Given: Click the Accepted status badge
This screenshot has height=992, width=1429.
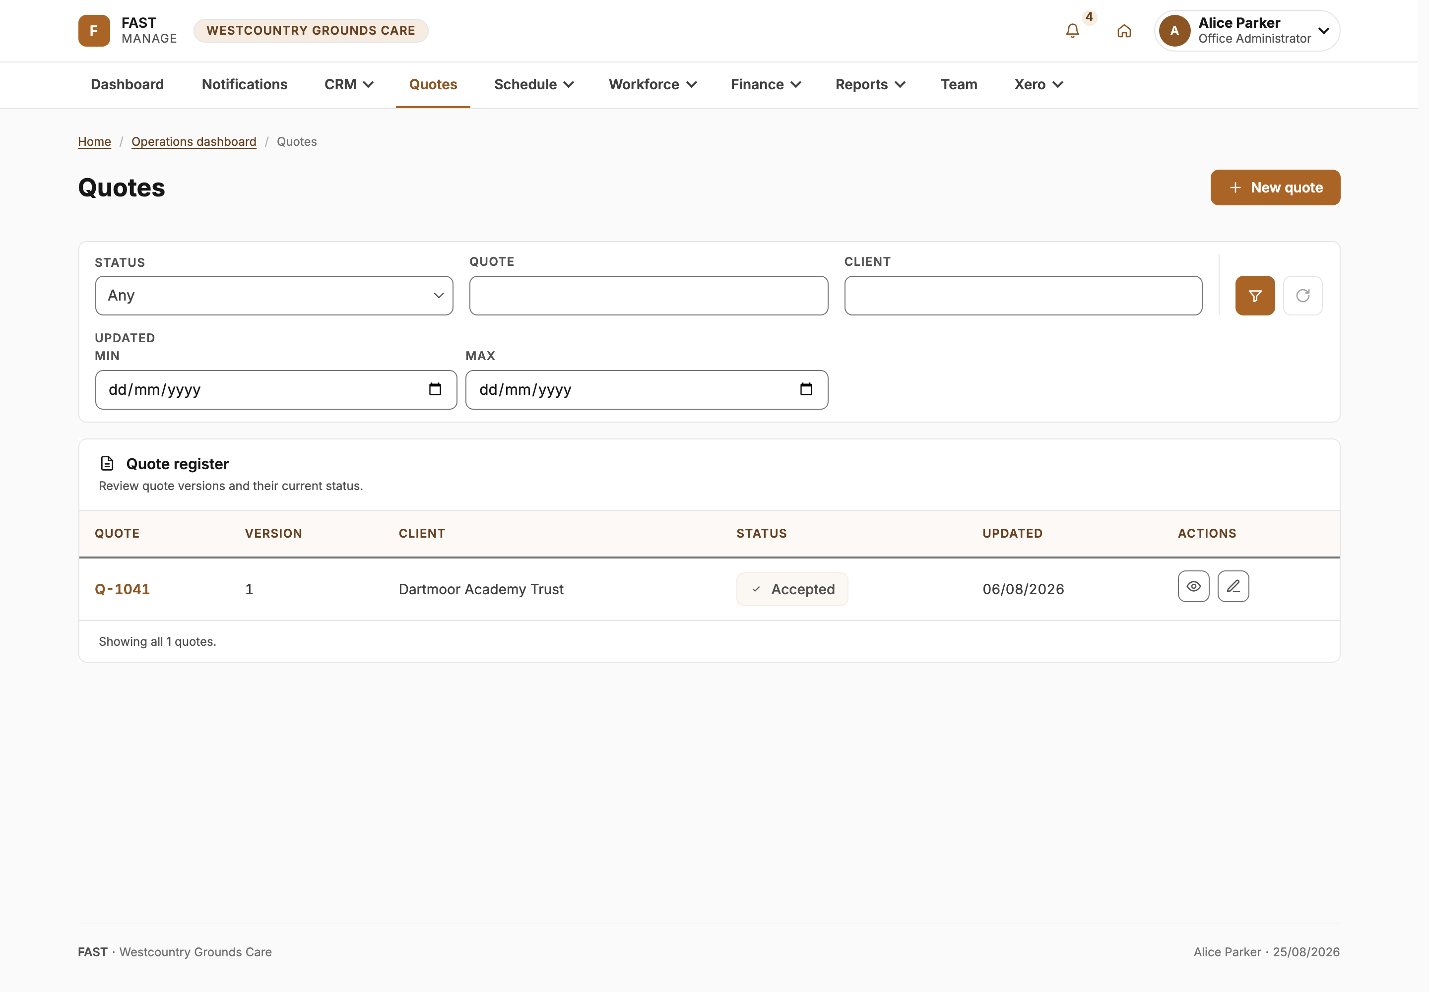Looking at the screenshot, I should pyautogui.click(x=791, y=589).
